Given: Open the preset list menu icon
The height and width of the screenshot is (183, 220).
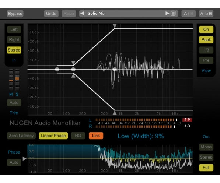Looking at the screenshot, I should 173,14.
